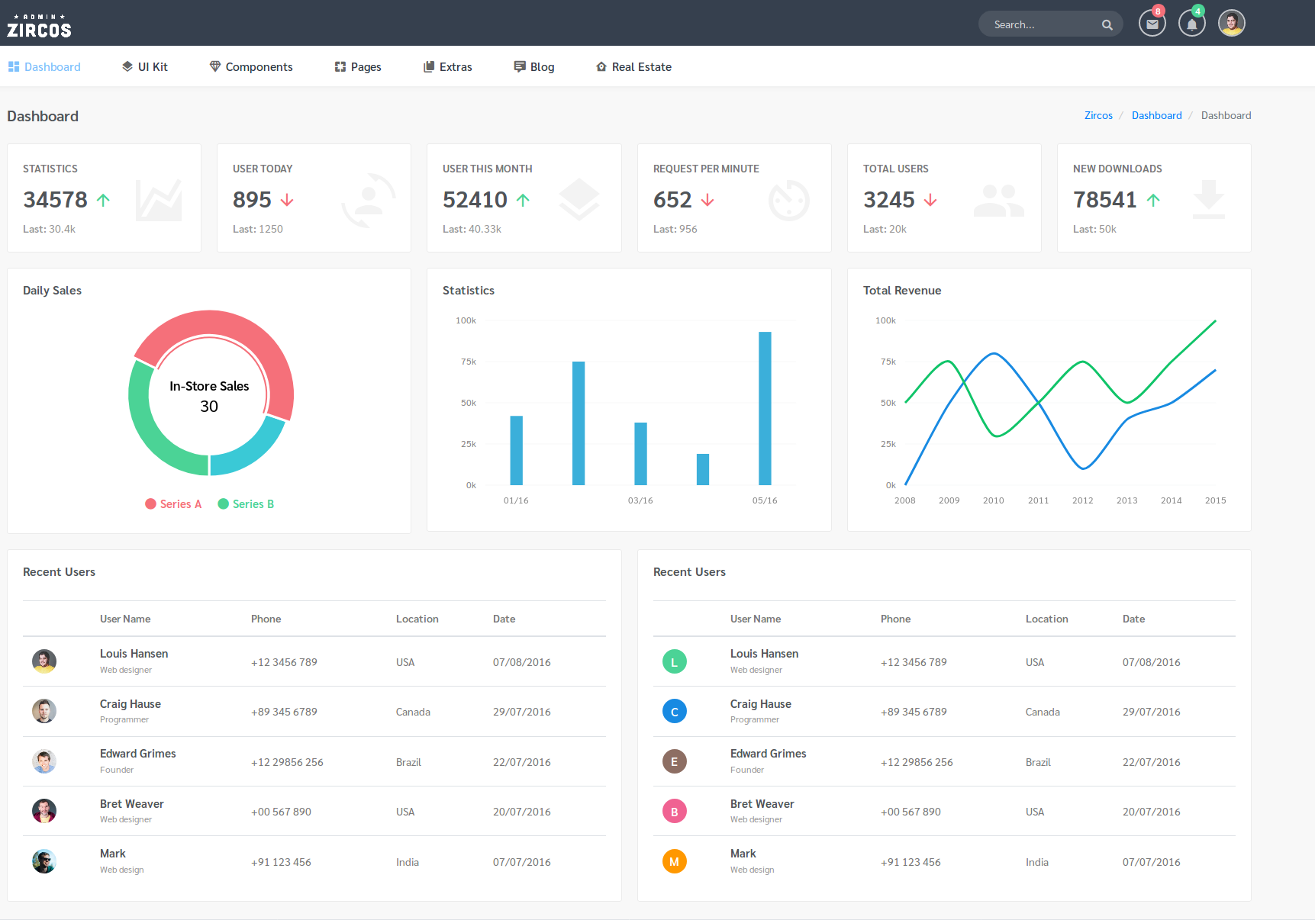The width and height of the screenshot is (1315, 920).
Task: Click the Total Revenue chart title
Action: (902, 291)
